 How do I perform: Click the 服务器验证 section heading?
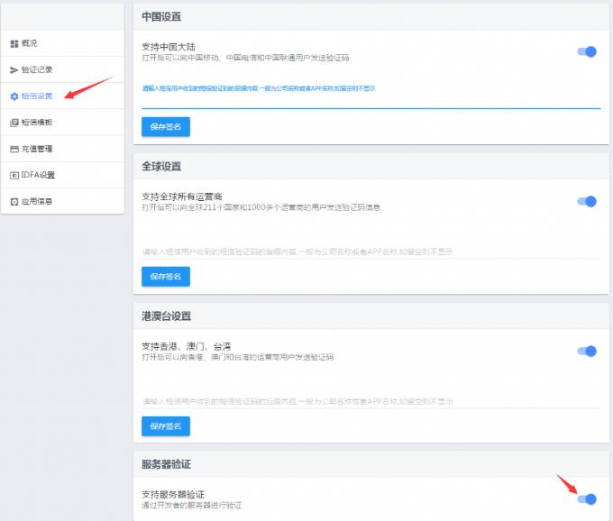coord(167,464)
